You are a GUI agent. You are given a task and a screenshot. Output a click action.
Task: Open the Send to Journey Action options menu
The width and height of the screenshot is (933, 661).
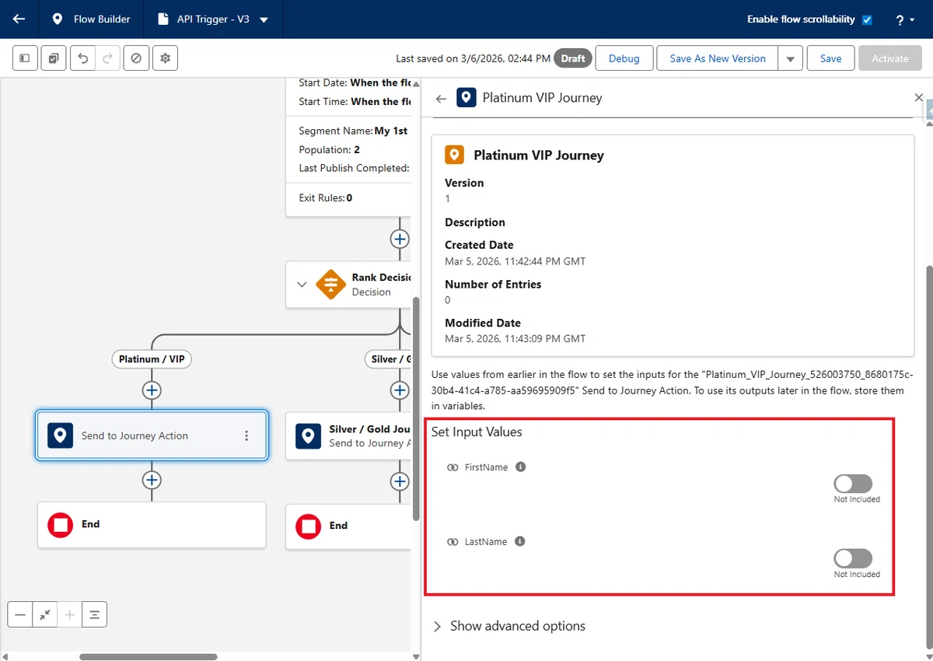pos(246,435)
